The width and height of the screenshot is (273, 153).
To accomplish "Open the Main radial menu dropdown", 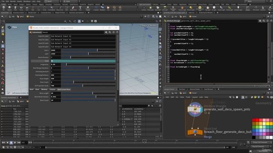I will [x=71, y=1].
